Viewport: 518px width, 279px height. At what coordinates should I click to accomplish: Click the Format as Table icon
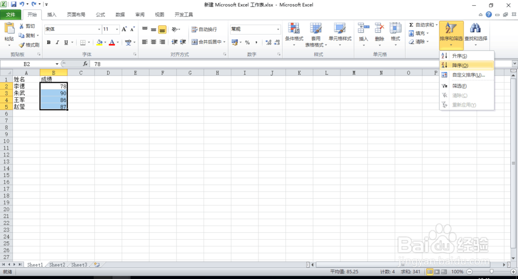tap(315, 28)
